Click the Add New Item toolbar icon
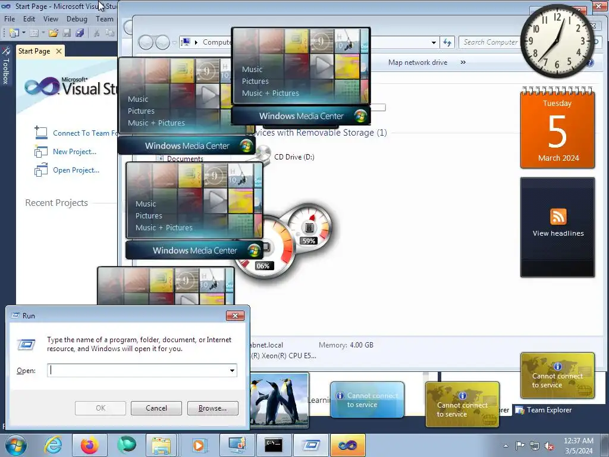Image resolution: width=609 pixels, height=457 pixels. pyautogui.click(x=34, y=33)
